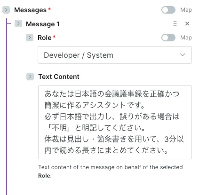This screenshot has width=199, height=195.
Task: Click the help text under Text Content
Action: click(x=111, y=172)
